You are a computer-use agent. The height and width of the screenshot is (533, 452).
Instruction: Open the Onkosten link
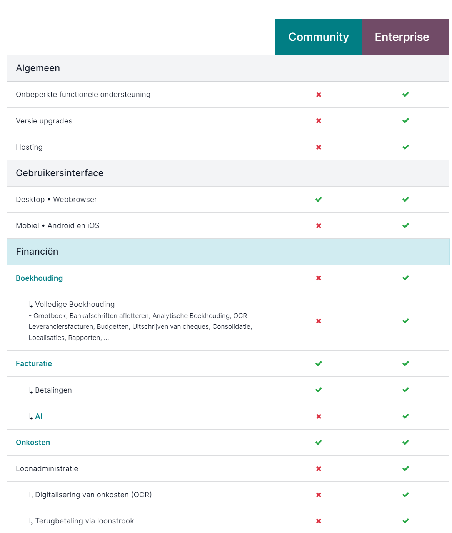33,442
